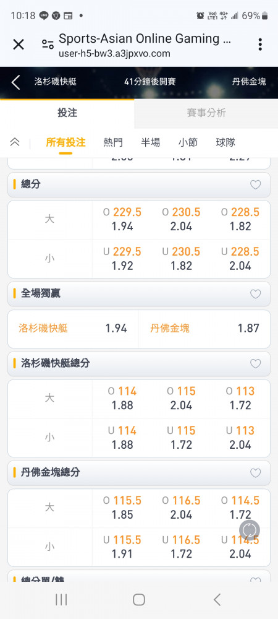Screen dimensions: 278x619
Task: Open the 半場 markets tab
Action: click(x=150, y=142)
